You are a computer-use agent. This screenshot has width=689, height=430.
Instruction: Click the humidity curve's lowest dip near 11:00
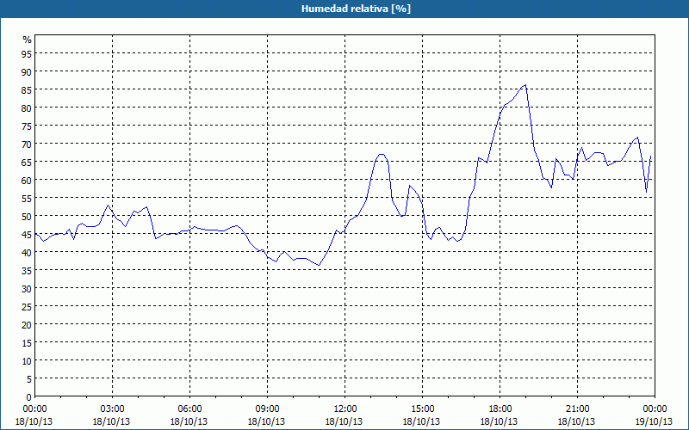pos(319,265)
